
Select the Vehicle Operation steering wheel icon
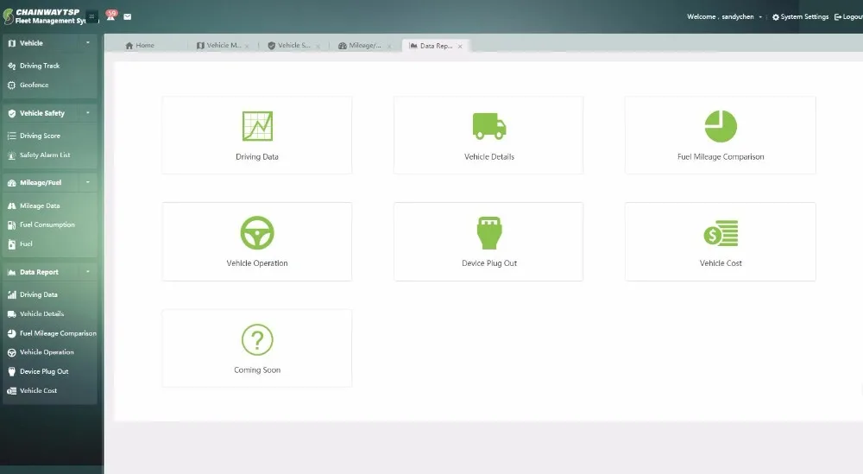pyautogui.click(x=257, y=232)
